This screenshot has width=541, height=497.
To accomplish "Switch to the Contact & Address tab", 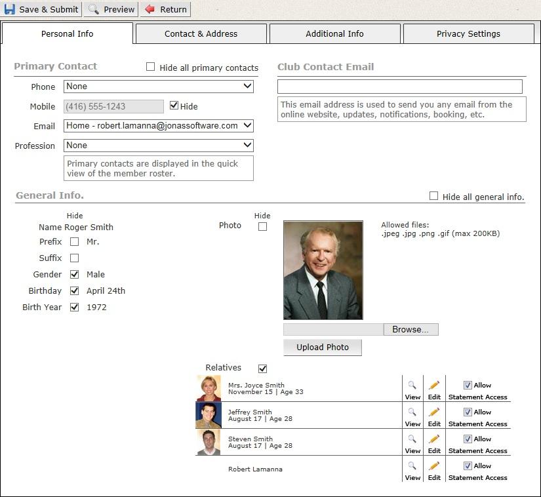I will pos(201,33).
